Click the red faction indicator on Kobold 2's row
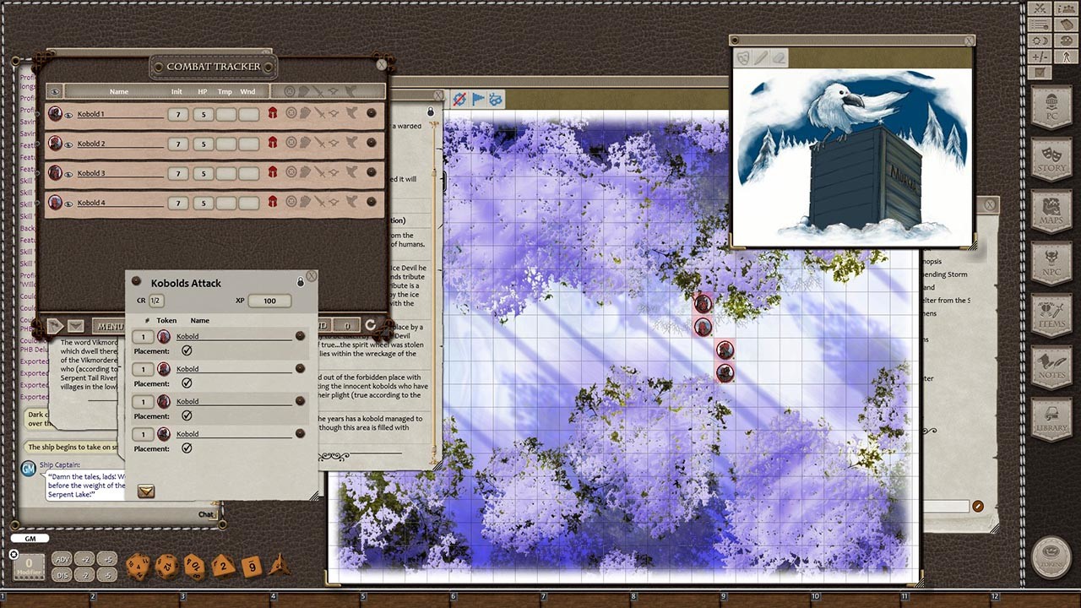Viewport: 1081px width, 608px height. [274, 144]
